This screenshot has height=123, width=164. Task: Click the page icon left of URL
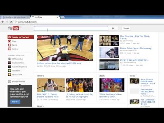16,22
